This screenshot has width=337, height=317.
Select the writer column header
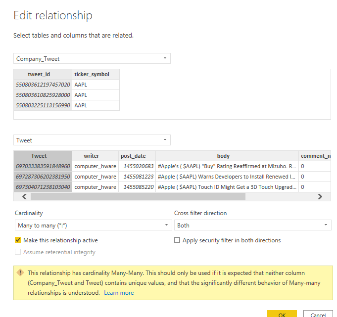click(95, 156)
